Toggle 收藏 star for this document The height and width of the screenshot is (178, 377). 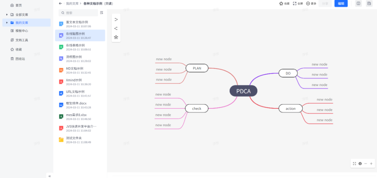coord(284,3)
